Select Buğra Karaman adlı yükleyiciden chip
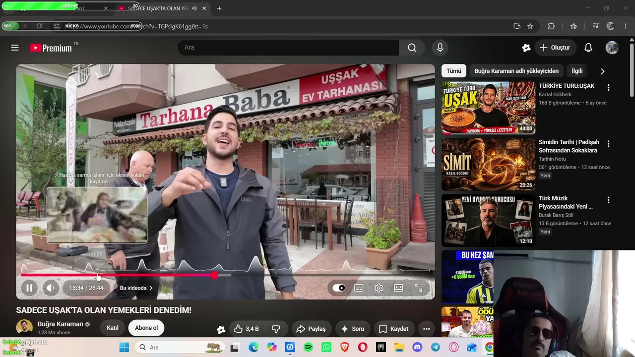 click(x=516, y=71)
